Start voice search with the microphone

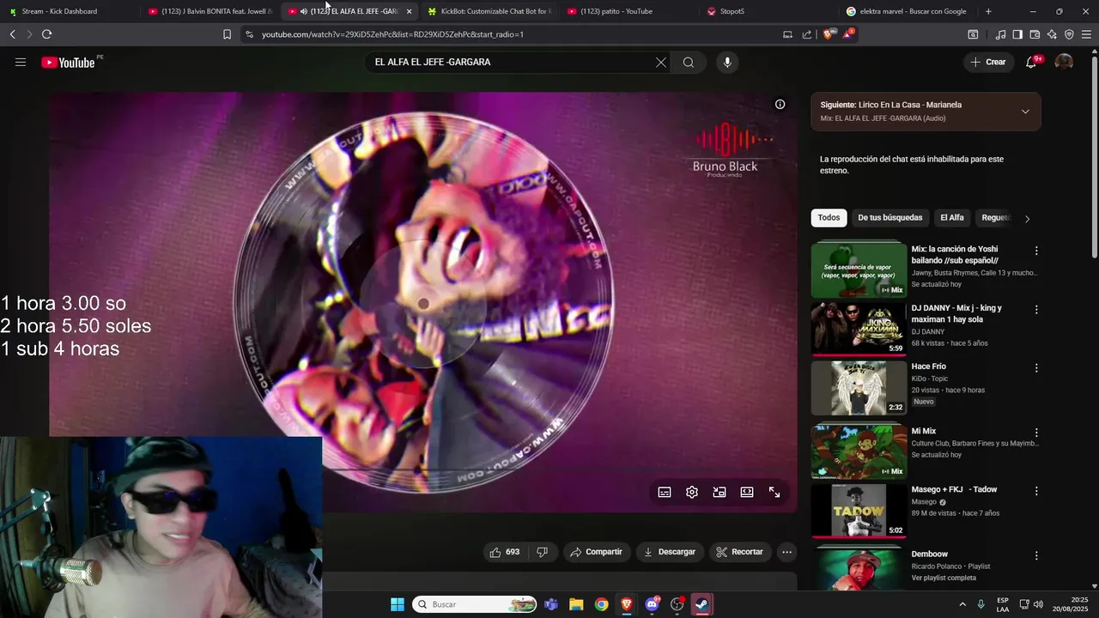pos(727,62)
